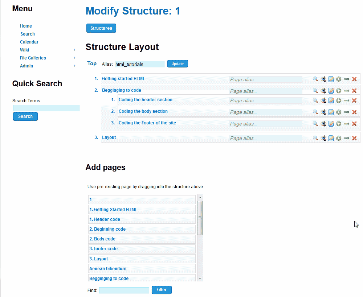363x297 pixels.
Task: Click edit icon for Coding the header section
Action: (331, 100)
